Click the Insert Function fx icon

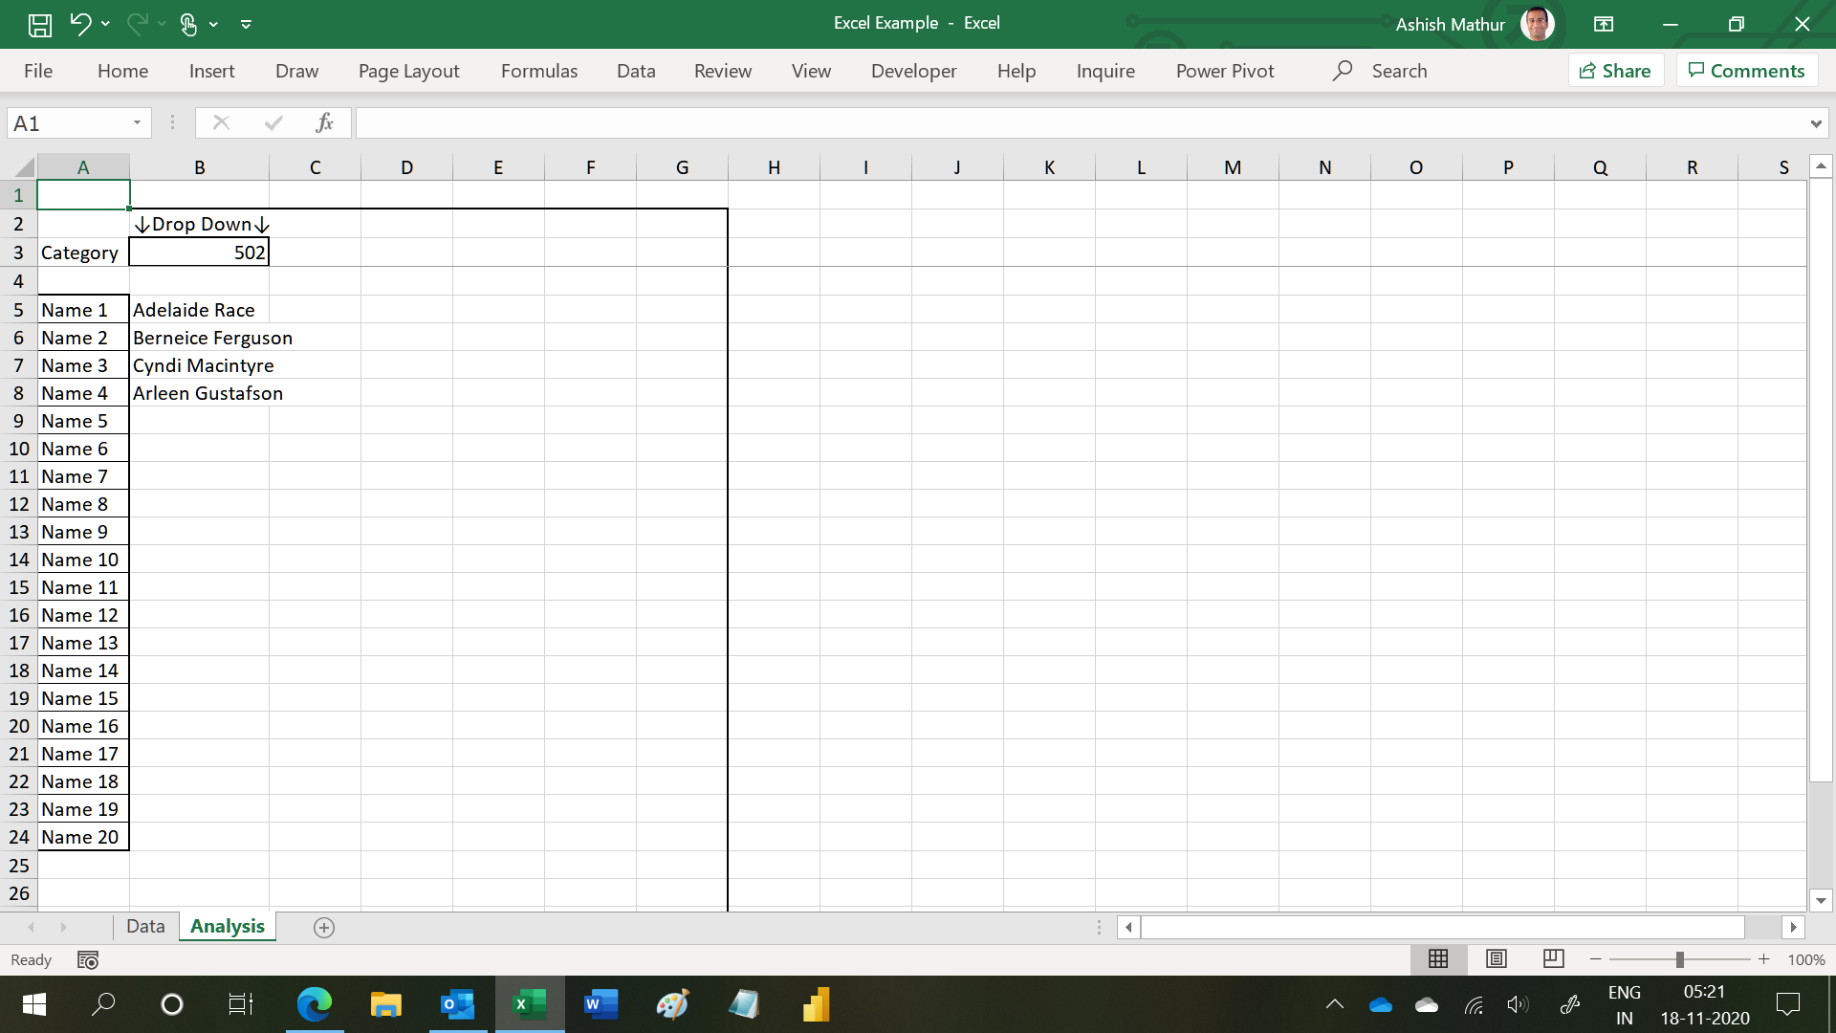coord(324,122)
